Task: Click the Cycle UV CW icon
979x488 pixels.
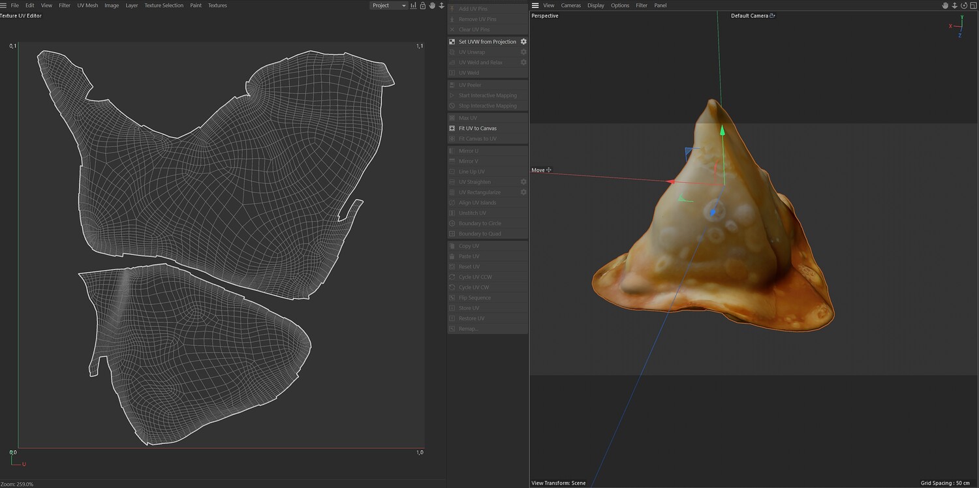Action: [x=452, y=288]
